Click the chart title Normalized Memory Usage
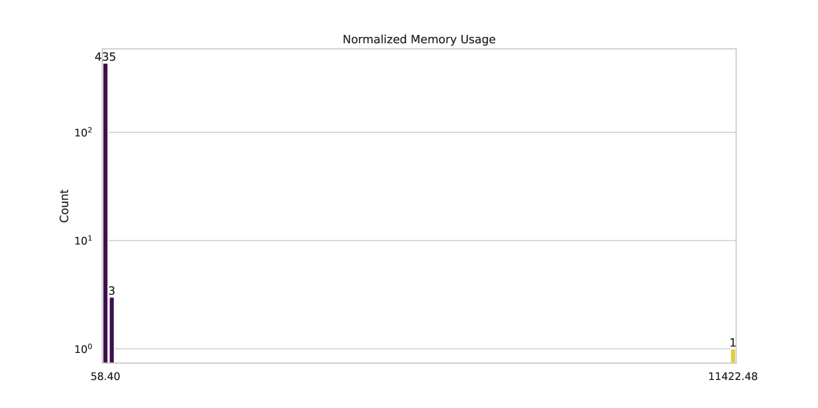The height and width of the screenshot is (408, 818). pyautogui.click(x=419, y=39)
